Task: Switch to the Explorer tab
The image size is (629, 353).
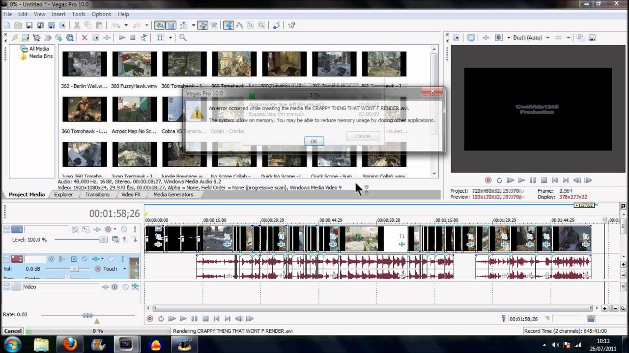Action: [x=63, y=195]
